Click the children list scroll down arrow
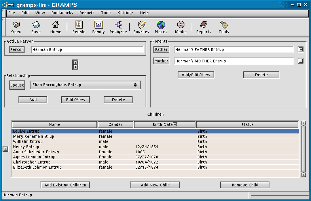Screen dimensions: 311x201 [303, 175]
